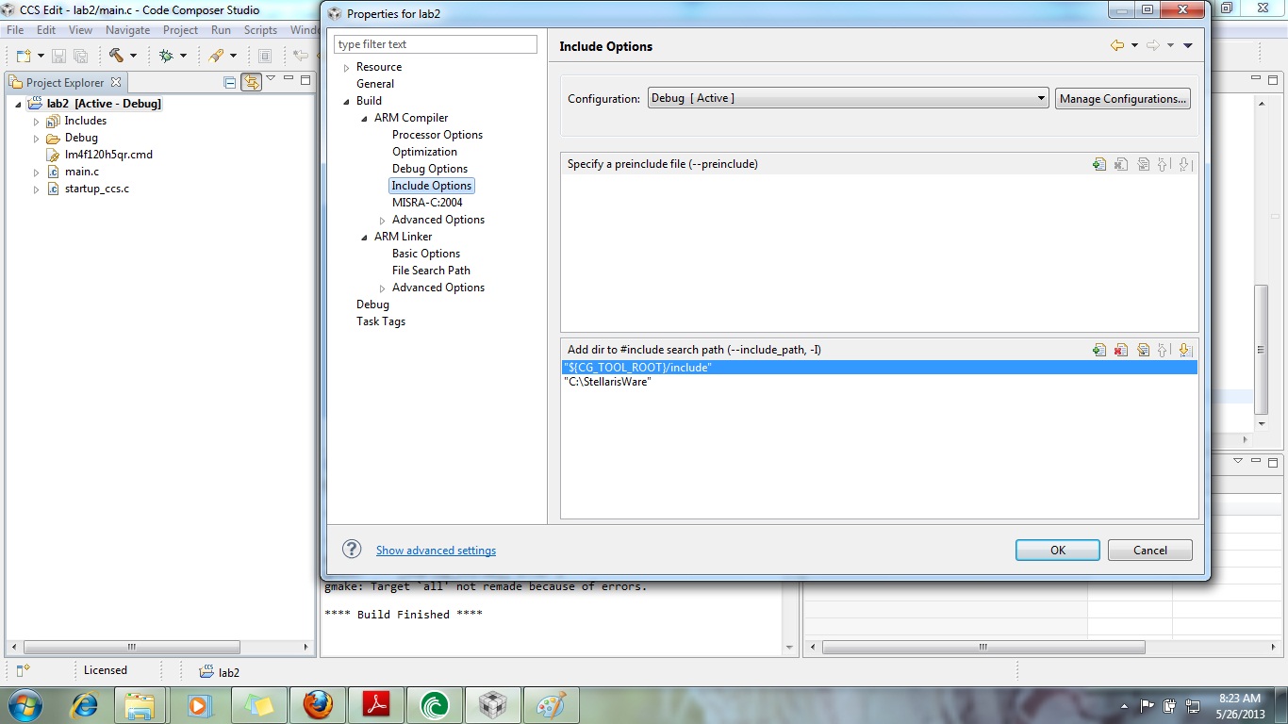Open Paint from the taskbar
Viewport: 1288px width, 724px height.
coord(552,705)
